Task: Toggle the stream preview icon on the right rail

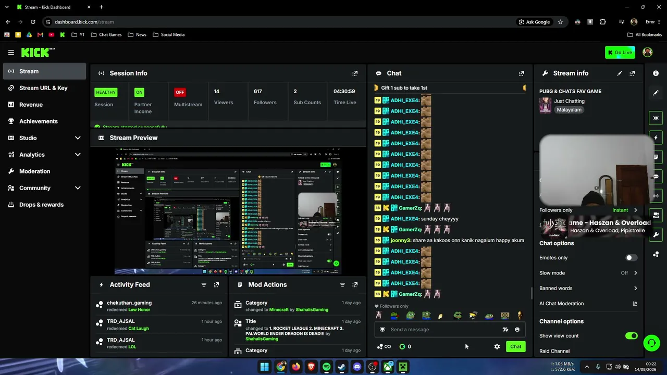Action: click(x=656, y=118)
